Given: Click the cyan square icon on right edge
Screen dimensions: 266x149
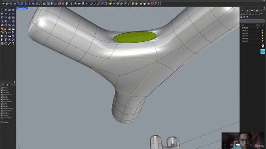Looking at the screenshot, I should coord(263,51).
